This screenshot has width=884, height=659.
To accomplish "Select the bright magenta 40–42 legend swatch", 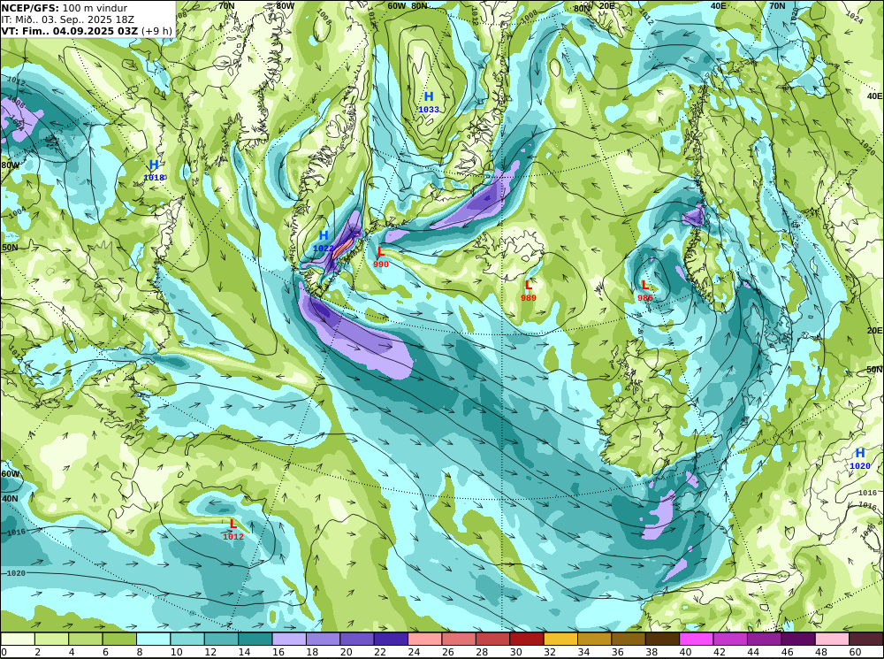I will (x=697, y=639).
